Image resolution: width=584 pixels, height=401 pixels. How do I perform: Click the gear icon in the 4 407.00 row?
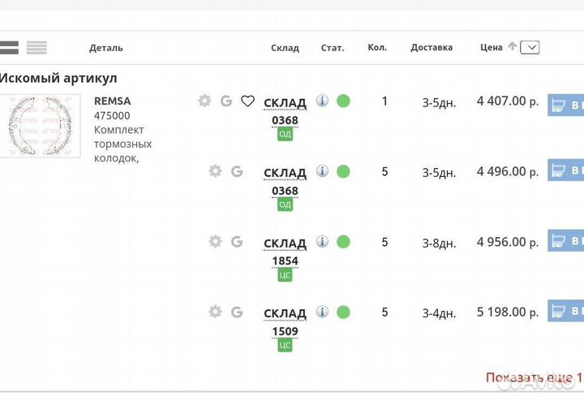(x=204, y=101)
